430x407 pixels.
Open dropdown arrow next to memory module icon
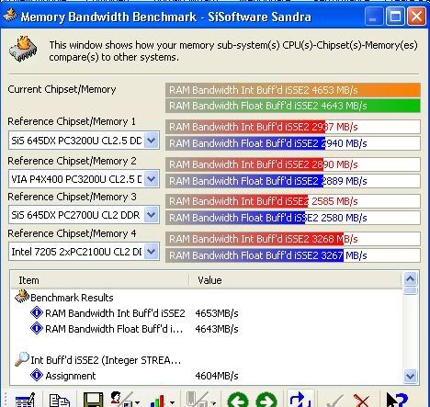tap(213, 402)
